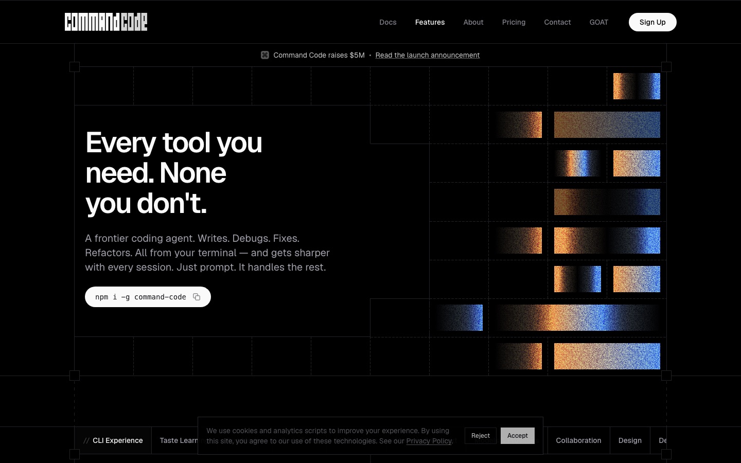Click the 'A frontier coding agent' paragraph
This screenshot has height=463, width=741.
pos(207,253)
